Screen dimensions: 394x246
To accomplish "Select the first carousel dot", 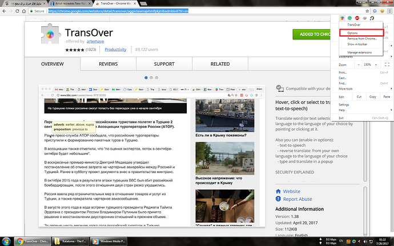I will 146,78.
